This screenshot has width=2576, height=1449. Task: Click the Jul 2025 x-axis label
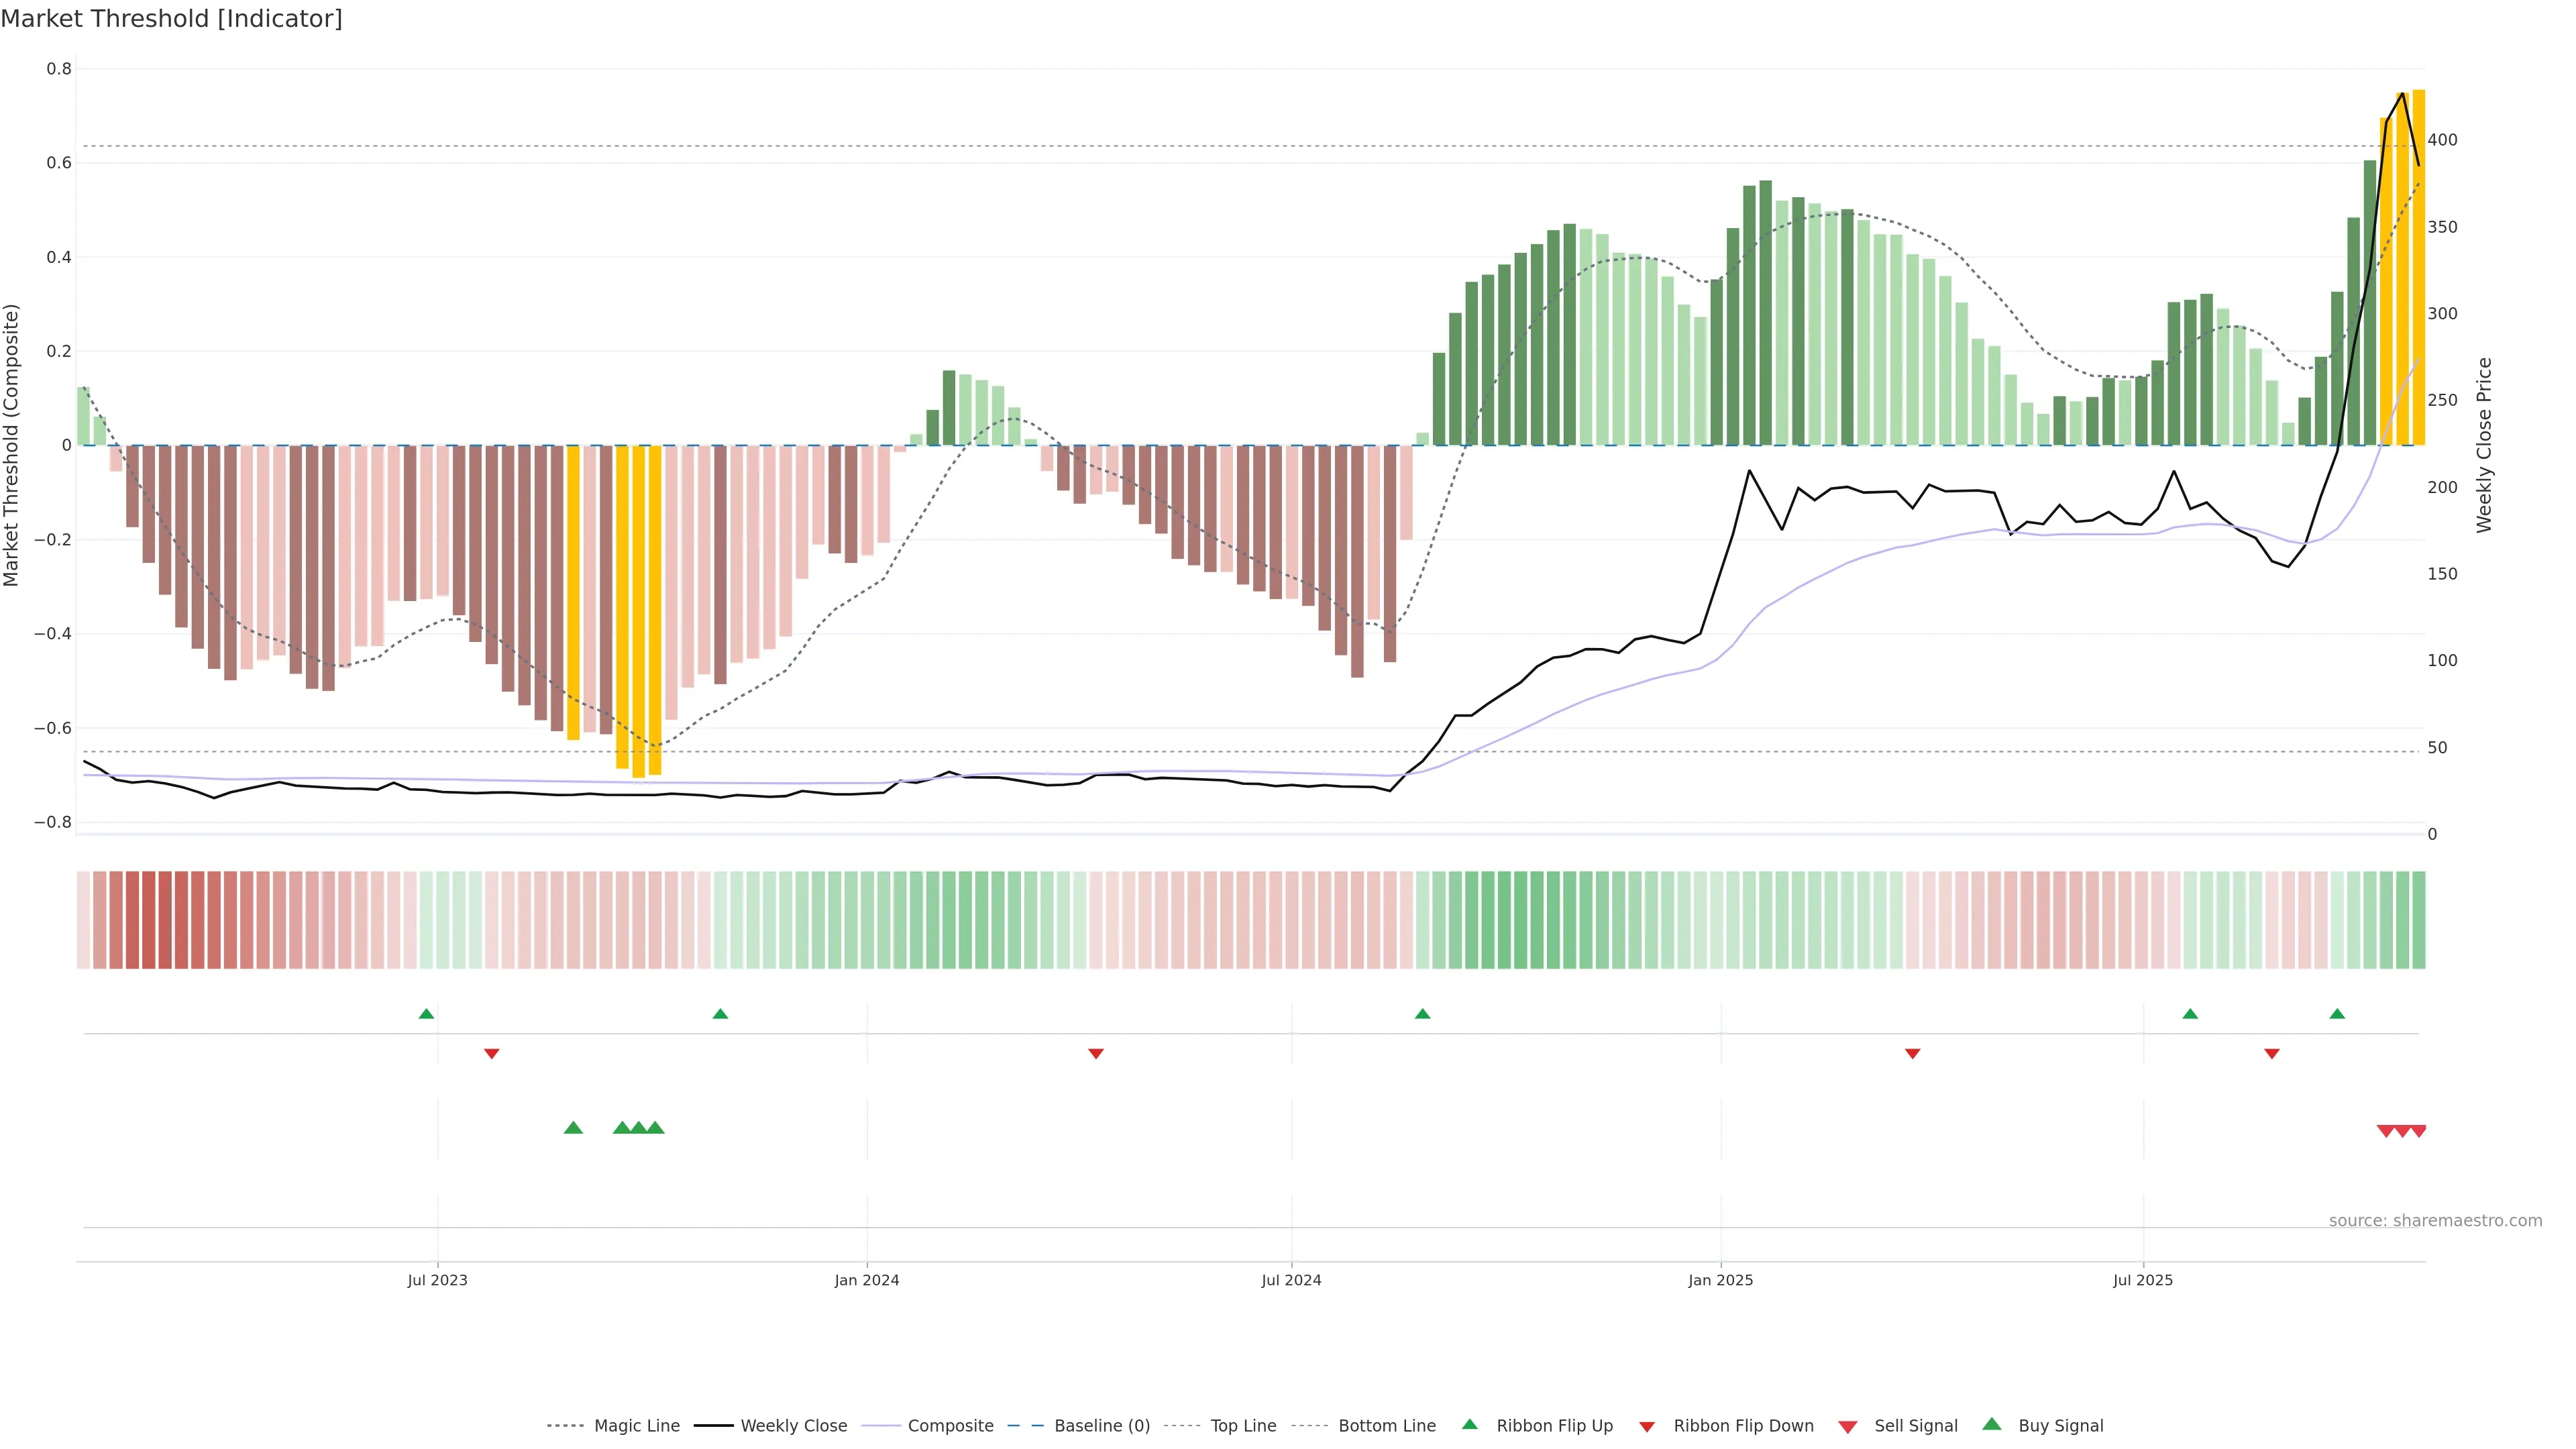(2142, 1280)
